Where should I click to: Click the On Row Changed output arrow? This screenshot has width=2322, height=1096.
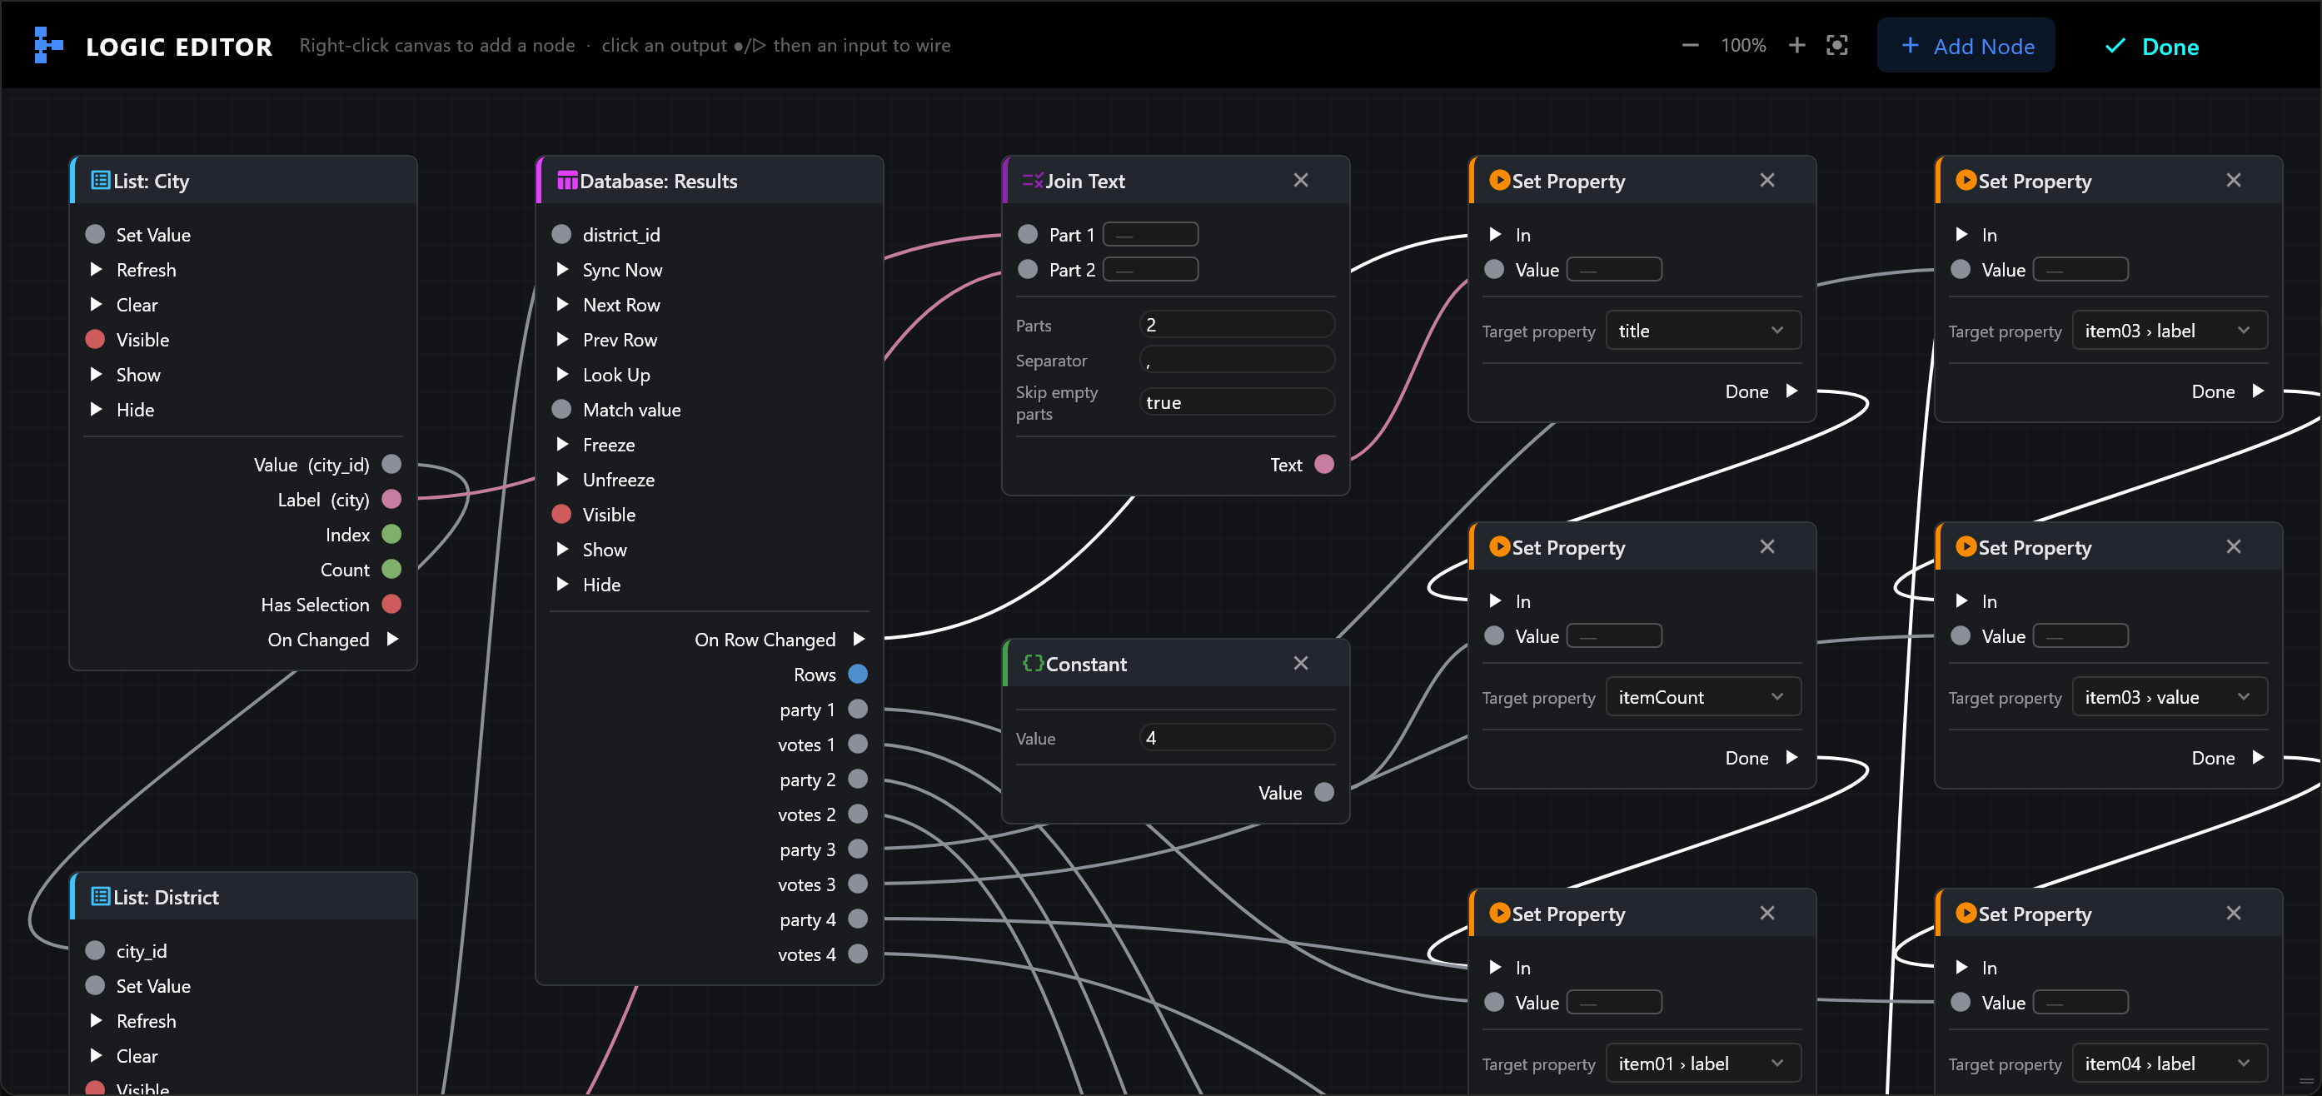[859, 639]
